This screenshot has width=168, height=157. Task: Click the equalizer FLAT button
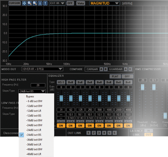(115, 77)
